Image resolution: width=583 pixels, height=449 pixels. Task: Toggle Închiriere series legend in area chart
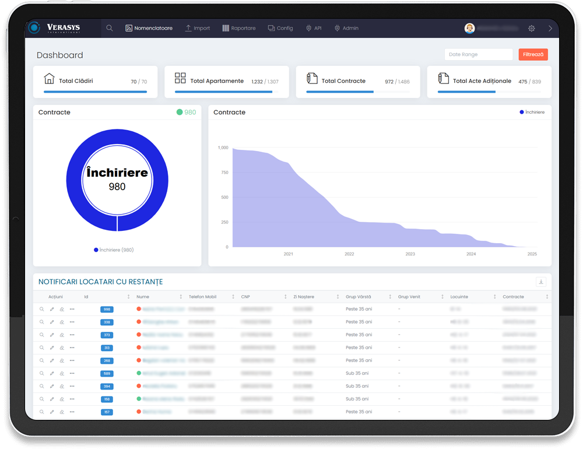pyautogui.click(x=532, y=112)
